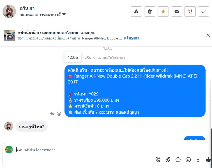Open sender avatar beside ร้านอยู่ที่ไหน?

[9, 126]
